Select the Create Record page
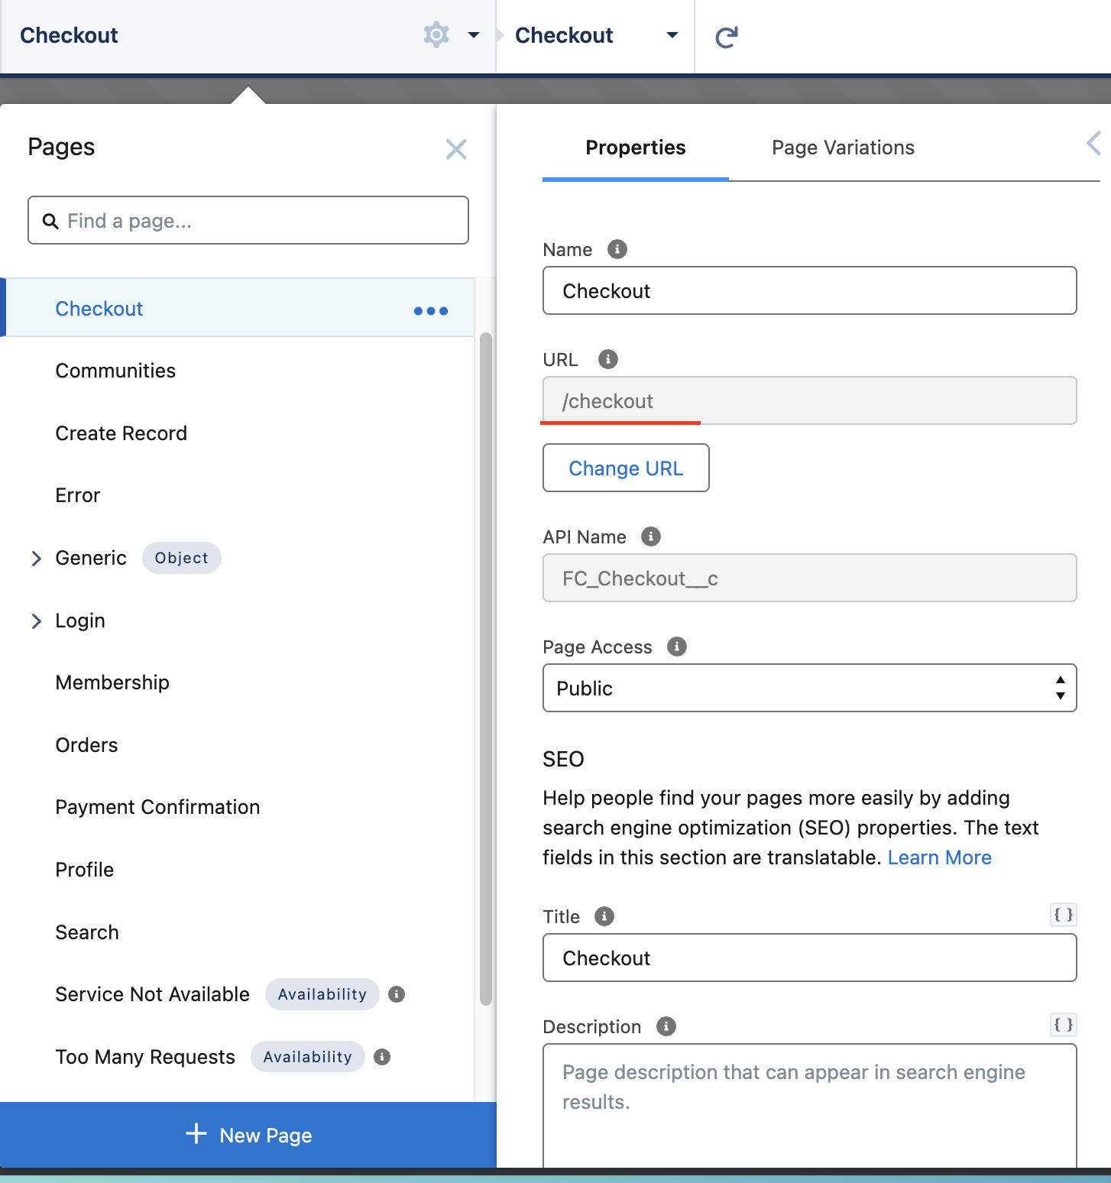Viewport: 1111px width, 1183px height. tap(121, 433)
